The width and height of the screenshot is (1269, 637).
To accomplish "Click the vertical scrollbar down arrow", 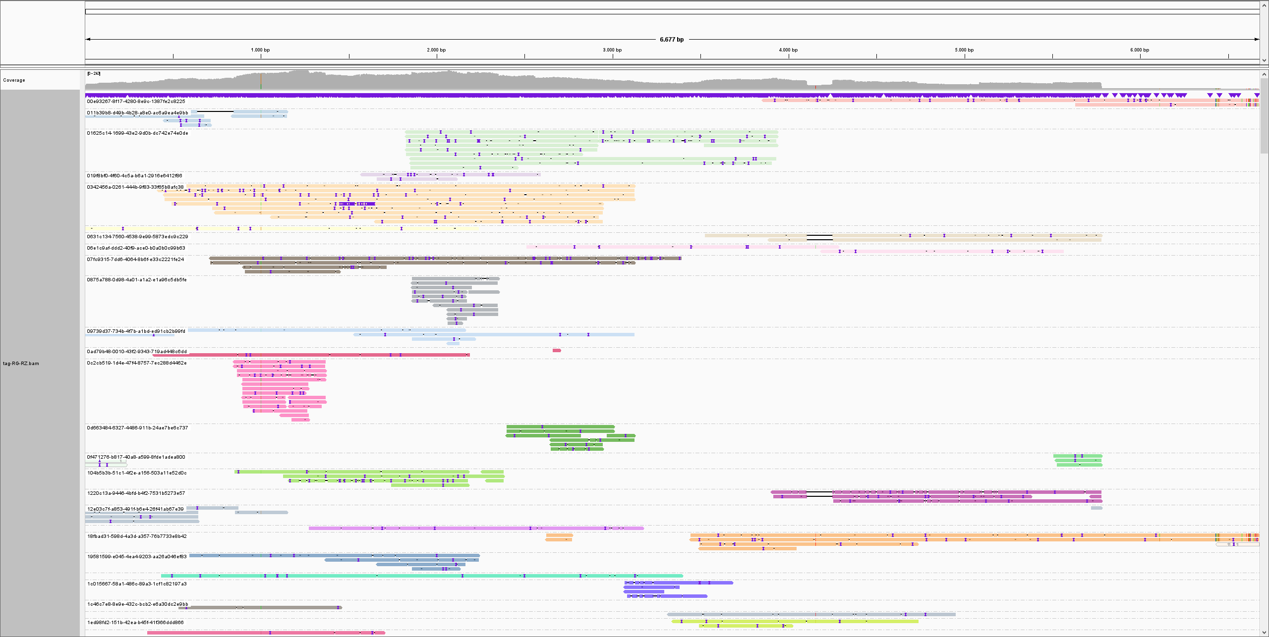I will 1265,633.
